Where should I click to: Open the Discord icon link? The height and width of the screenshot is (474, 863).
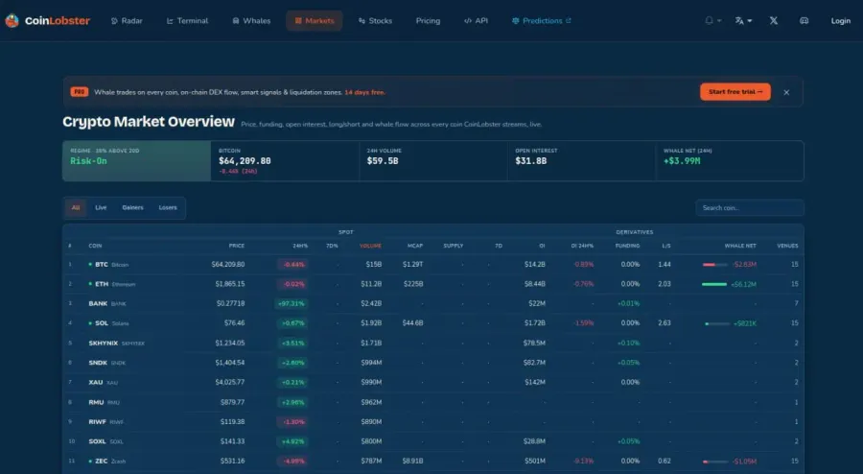(x=804, y=21)
